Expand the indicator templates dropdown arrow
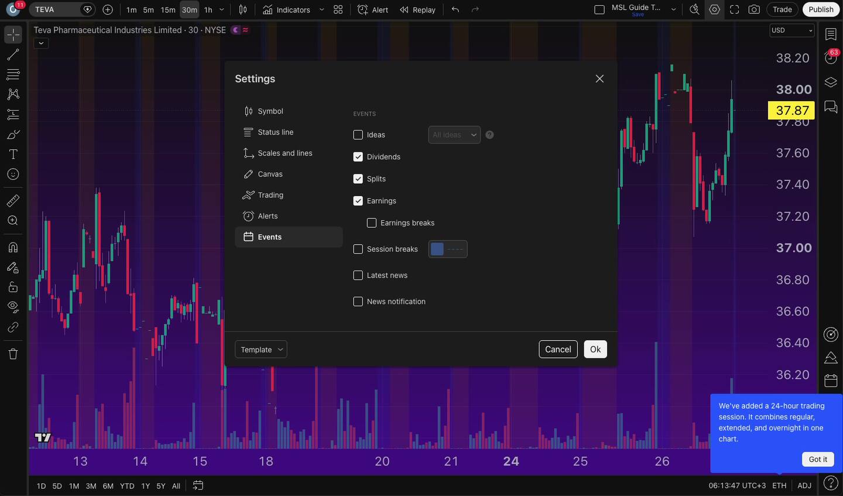Screen dimensions: 843x496 coord(321,9)
